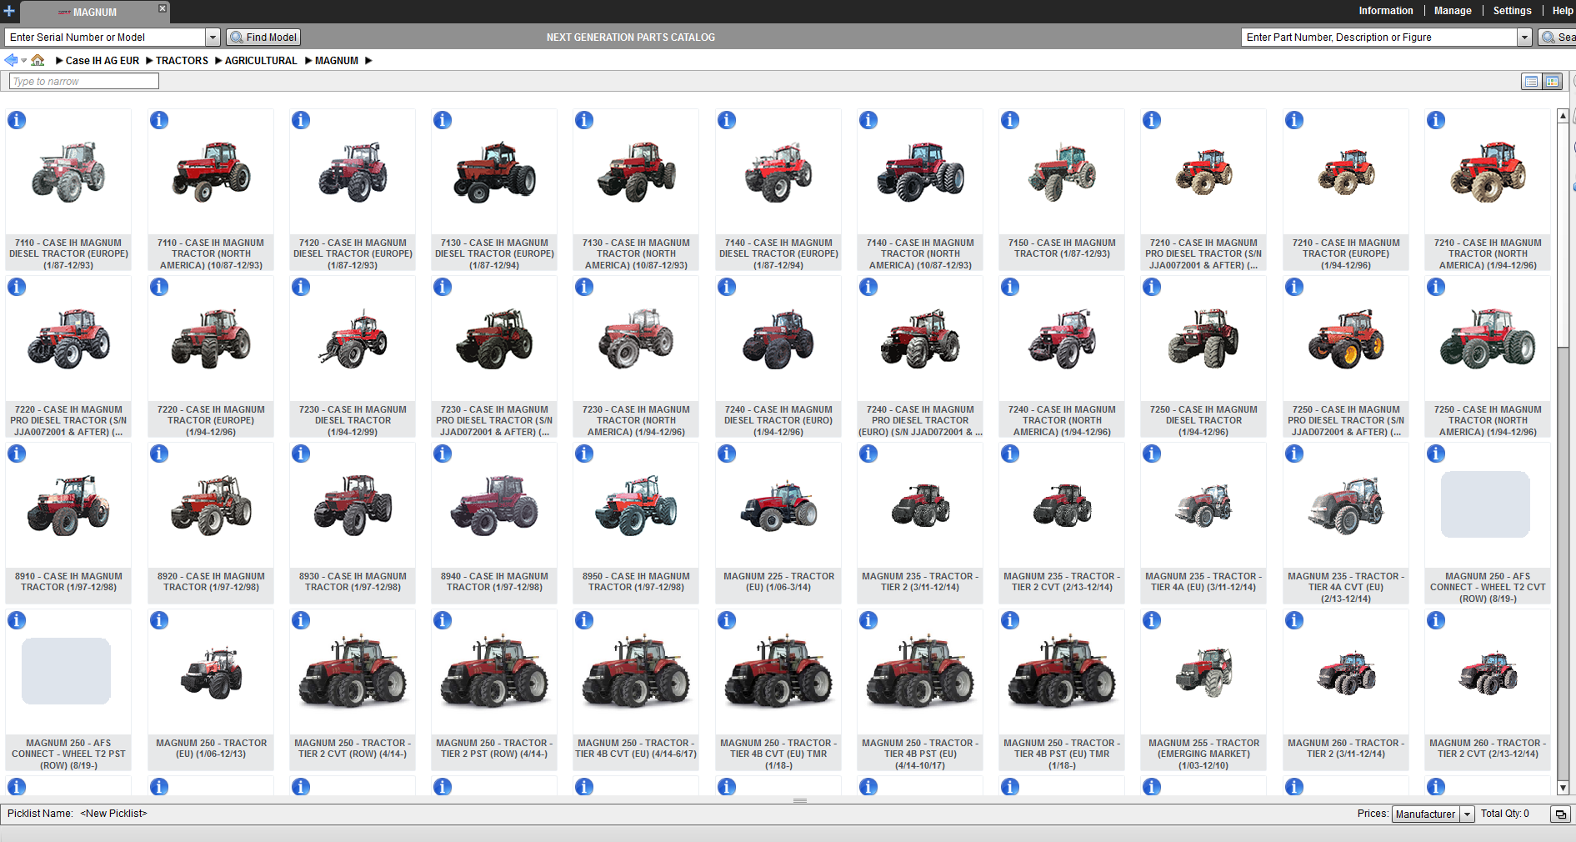Navigate to AGRICULTURAL breadcrumb
The image size is (1576, 842).
261,61
